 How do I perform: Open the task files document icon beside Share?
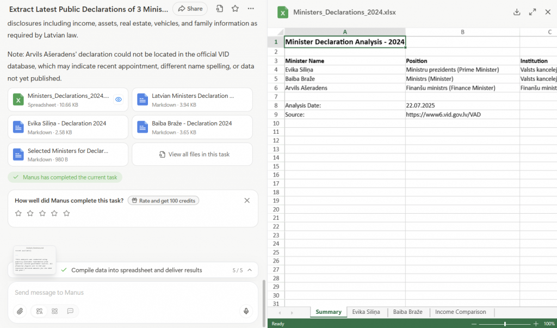pos(220,9)
